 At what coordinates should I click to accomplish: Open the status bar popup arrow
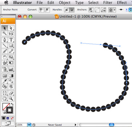[76, 125]
